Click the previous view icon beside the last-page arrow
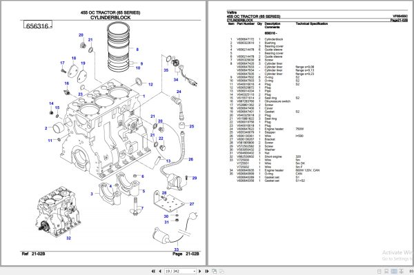Image resolution: width=414 pixels, height=275 pixels. click(215, 271)
